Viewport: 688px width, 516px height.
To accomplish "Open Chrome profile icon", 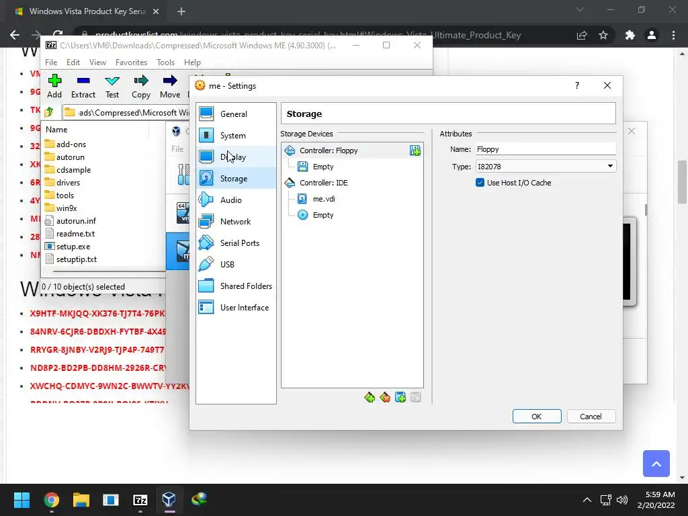I will point(652,35).
